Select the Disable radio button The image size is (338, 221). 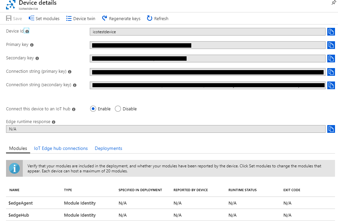(118, 109)
